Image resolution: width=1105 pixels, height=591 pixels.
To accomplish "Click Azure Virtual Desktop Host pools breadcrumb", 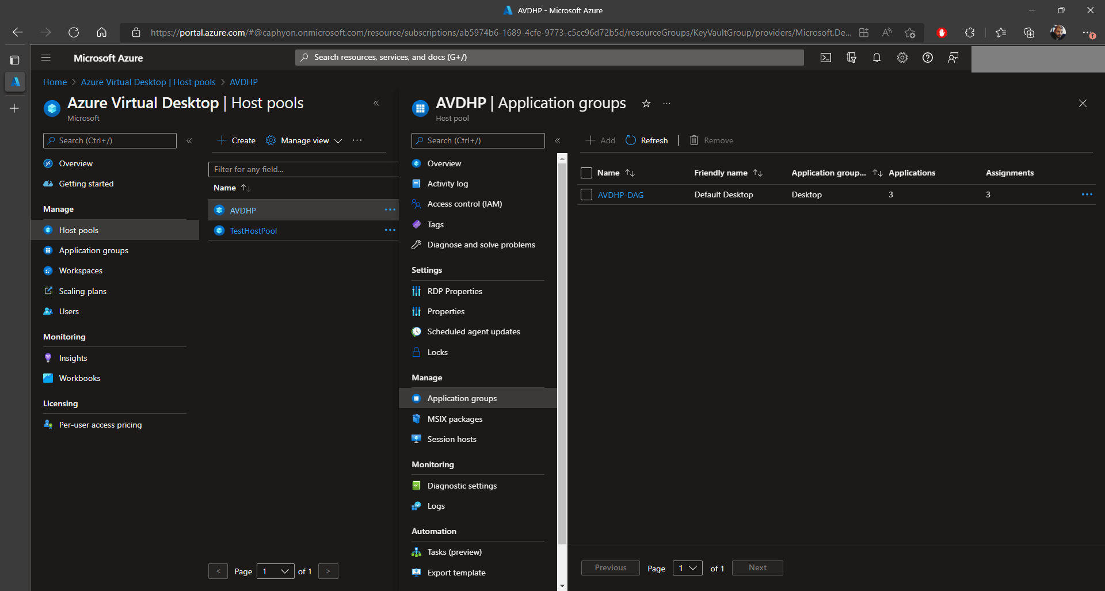I will pyautogui.click(x=148, y=82).
